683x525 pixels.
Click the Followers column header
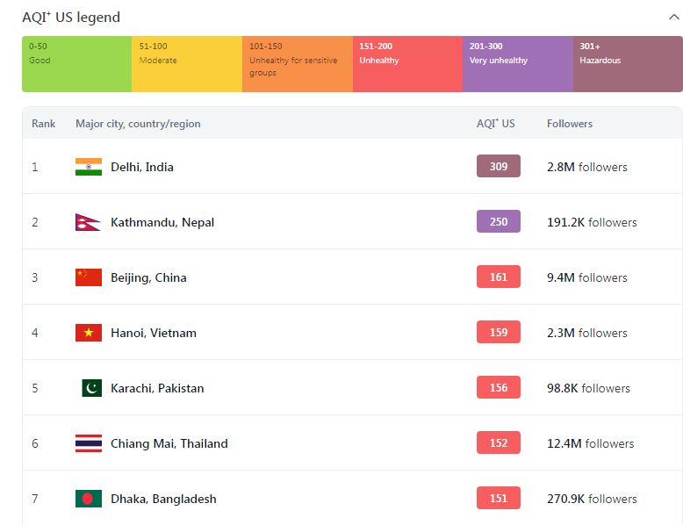click(x=570, y=124)
